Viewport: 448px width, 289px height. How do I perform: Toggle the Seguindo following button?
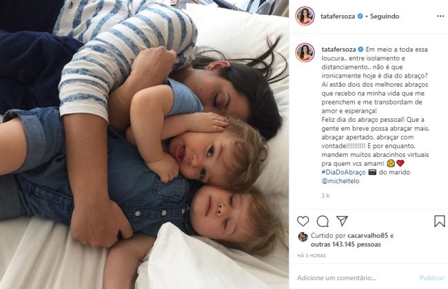tap(385, 17)
